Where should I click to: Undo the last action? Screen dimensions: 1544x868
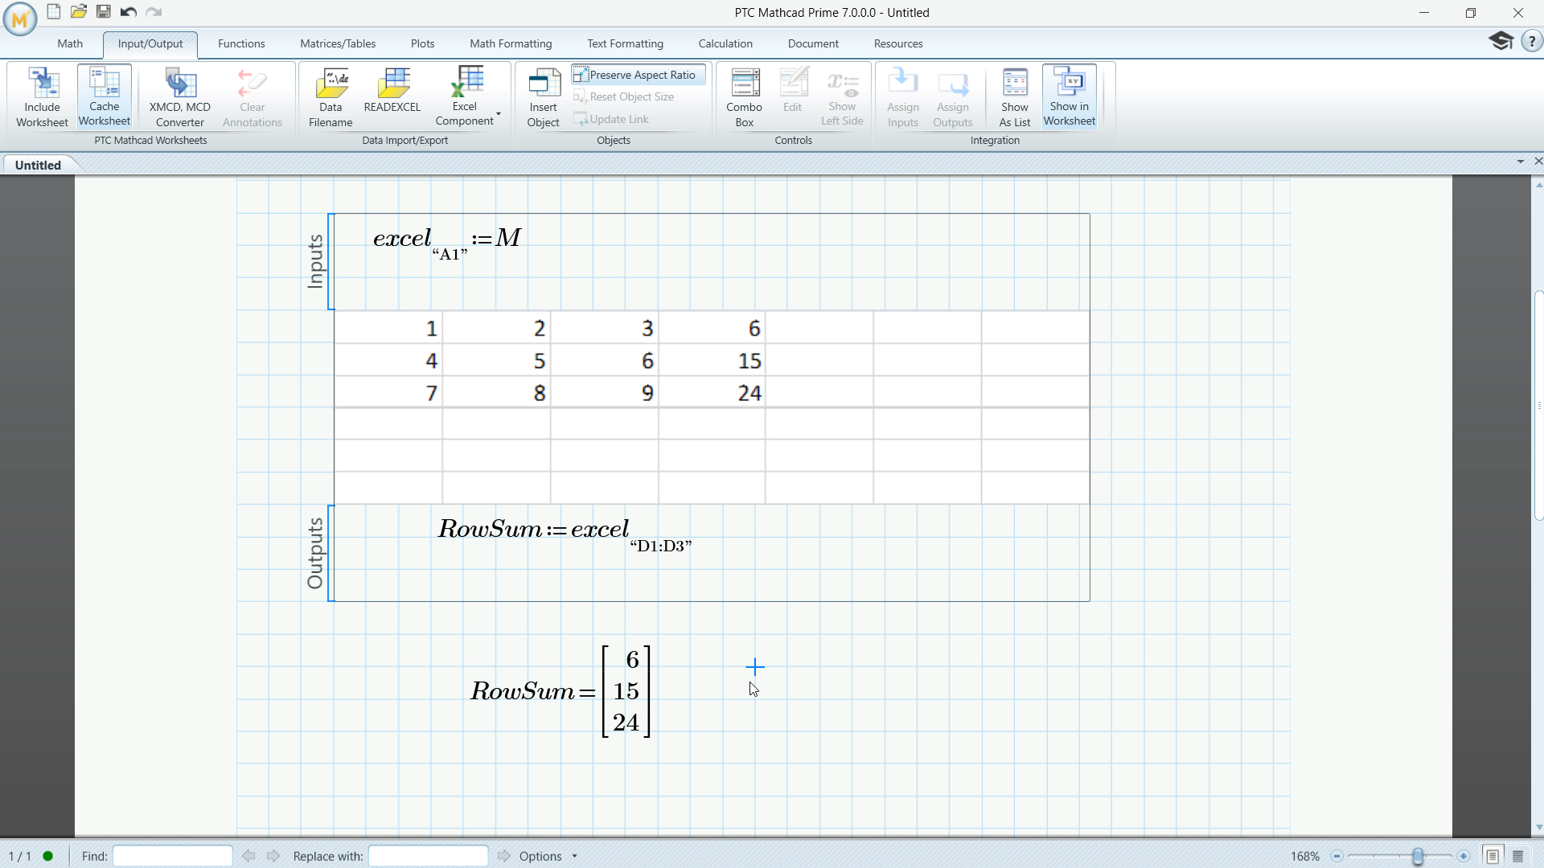click(129, 11)
